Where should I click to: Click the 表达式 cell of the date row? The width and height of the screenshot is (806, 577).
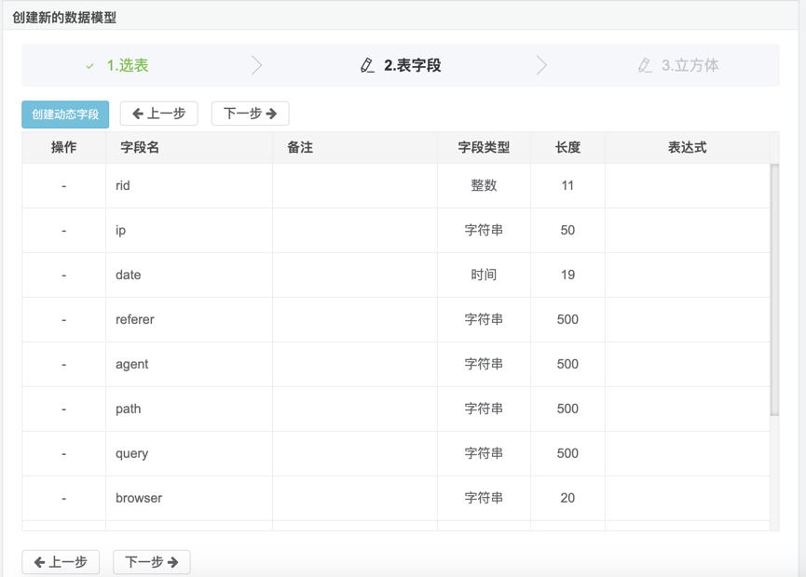(x=687, y=275)
